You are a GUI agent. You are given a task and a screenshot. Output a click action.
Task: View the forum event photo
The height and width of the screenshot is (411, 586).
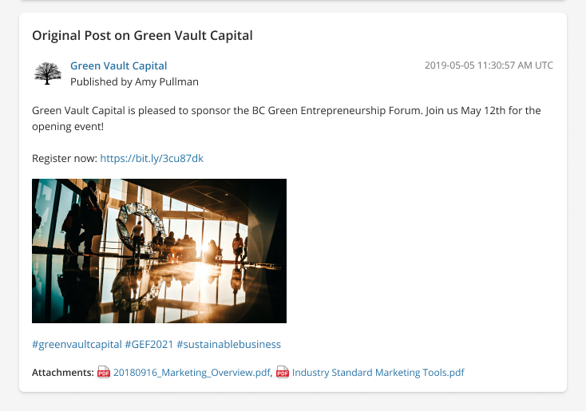159,251
